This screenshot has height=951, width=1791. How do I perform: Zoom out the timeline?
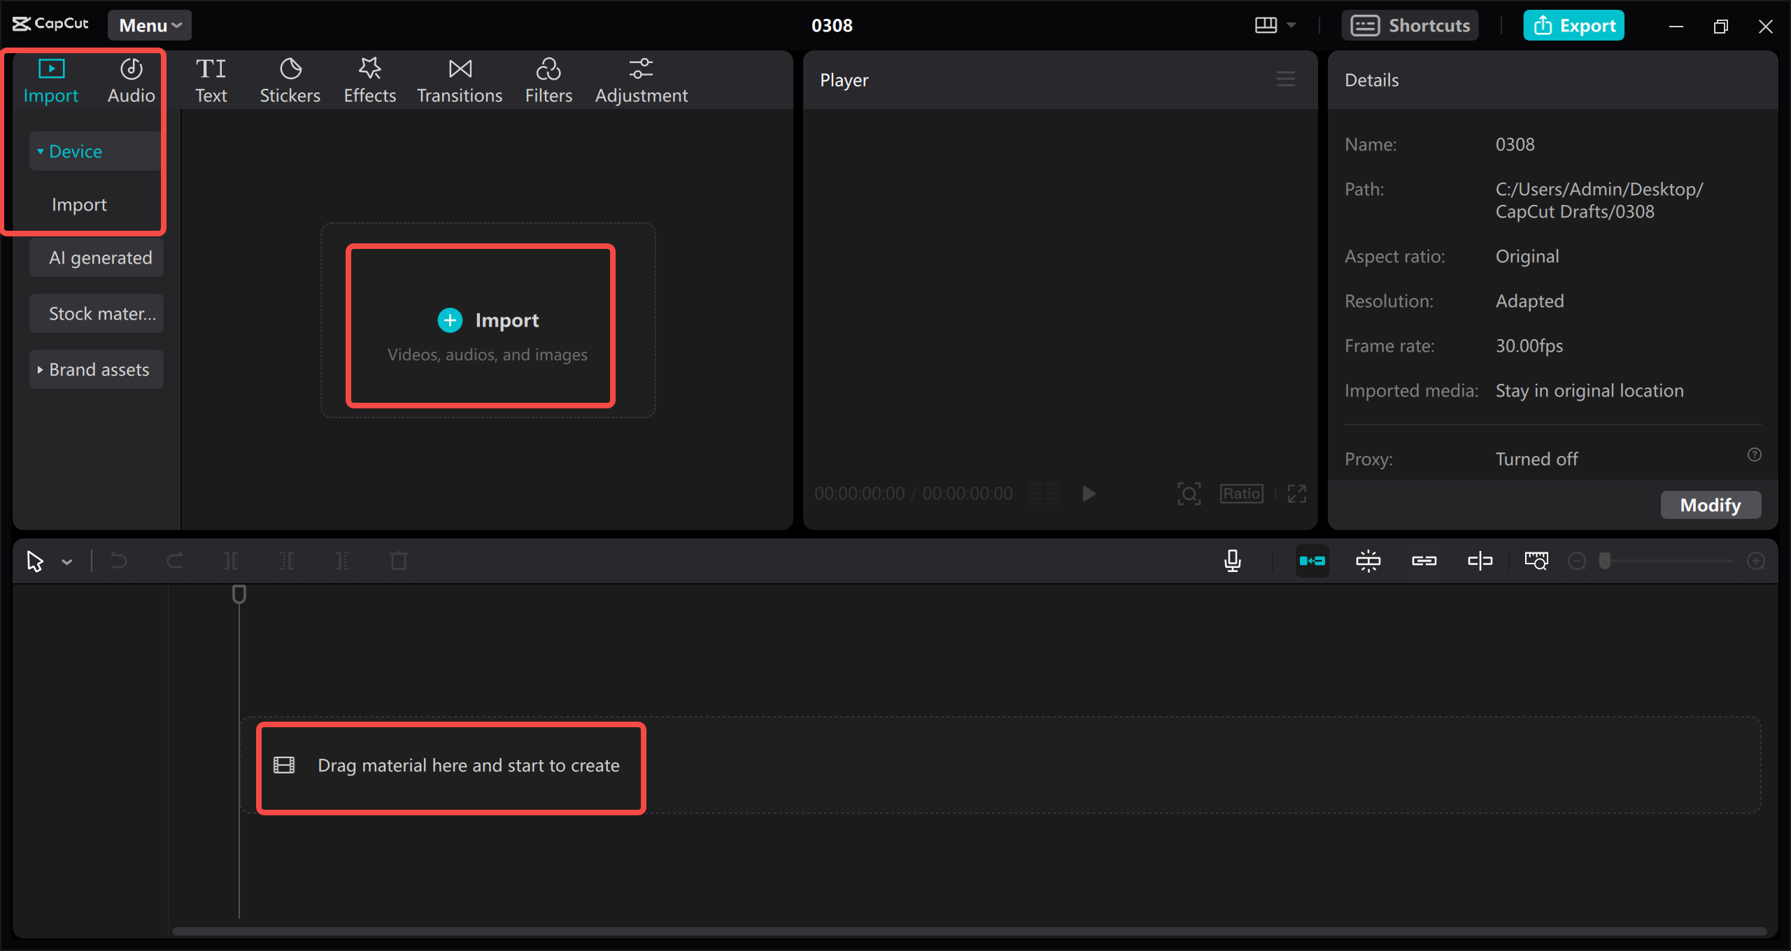(1577, 561)
